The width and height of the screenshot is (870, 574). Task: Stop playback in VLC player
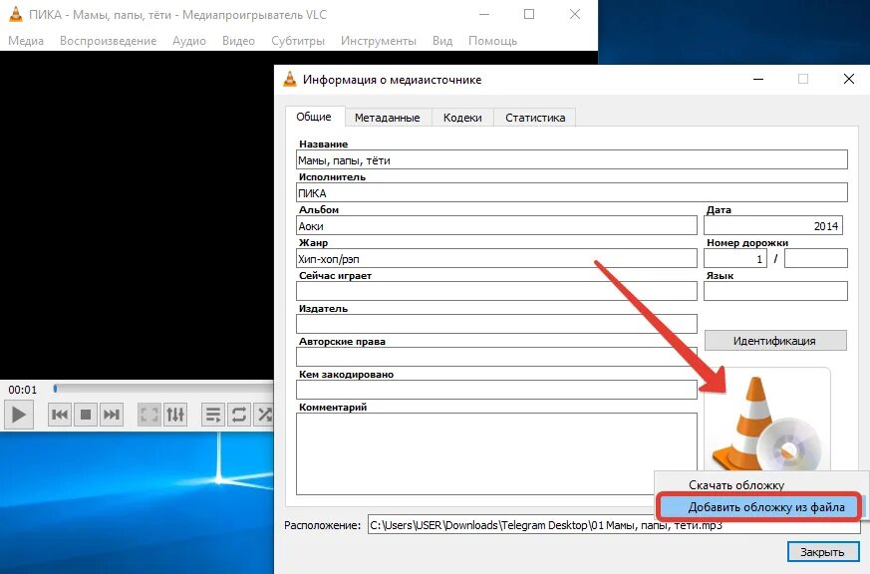pos(86,415)
